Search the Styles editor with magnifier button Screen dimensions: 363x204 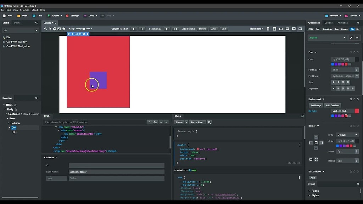point(210,122)
